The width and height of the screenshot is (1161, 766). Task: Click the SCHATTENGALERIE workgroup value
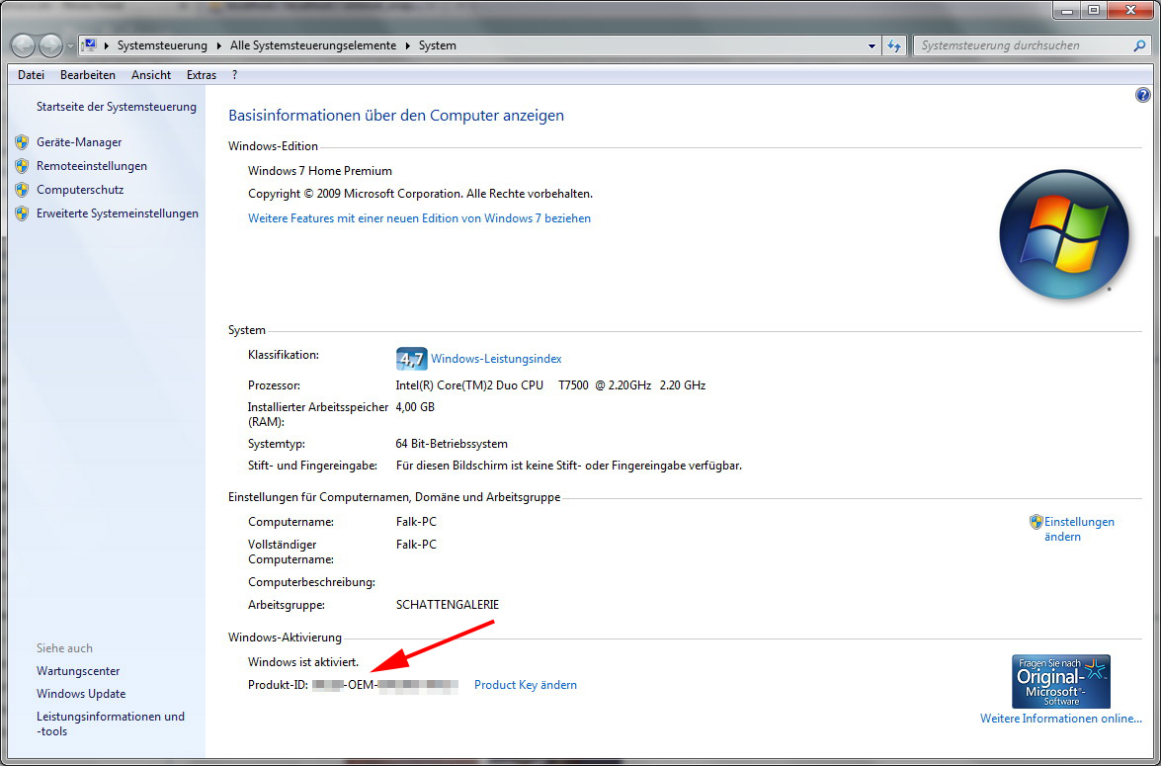coord(448,605)
